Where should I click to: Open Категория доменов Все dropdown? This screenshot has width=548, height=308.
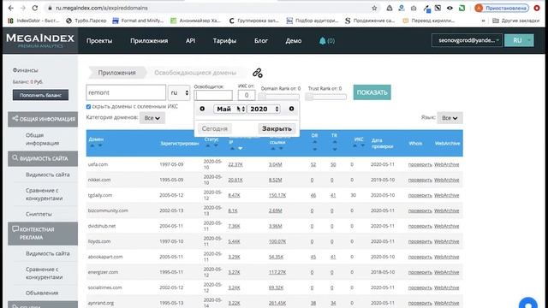tap(152, 118)
